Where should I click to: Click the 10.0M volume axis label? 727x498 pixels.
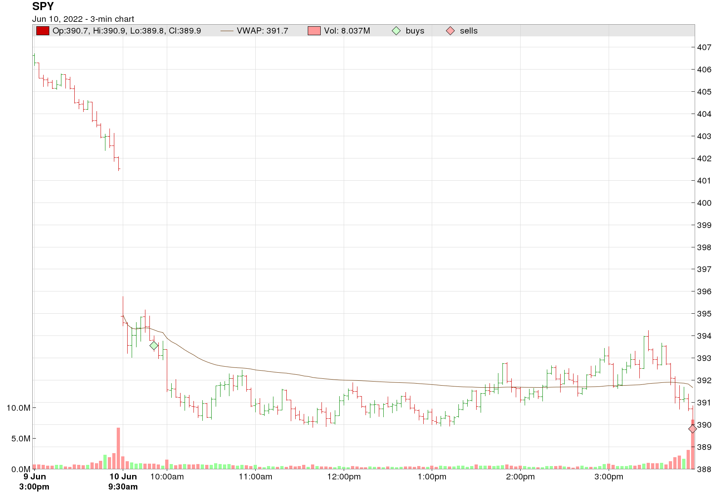(x=19, y=408)
